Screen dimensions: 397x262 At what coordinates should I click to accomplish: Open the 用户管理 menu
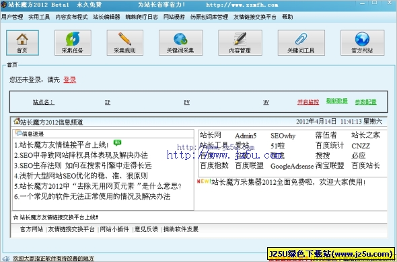pos(12,17)
